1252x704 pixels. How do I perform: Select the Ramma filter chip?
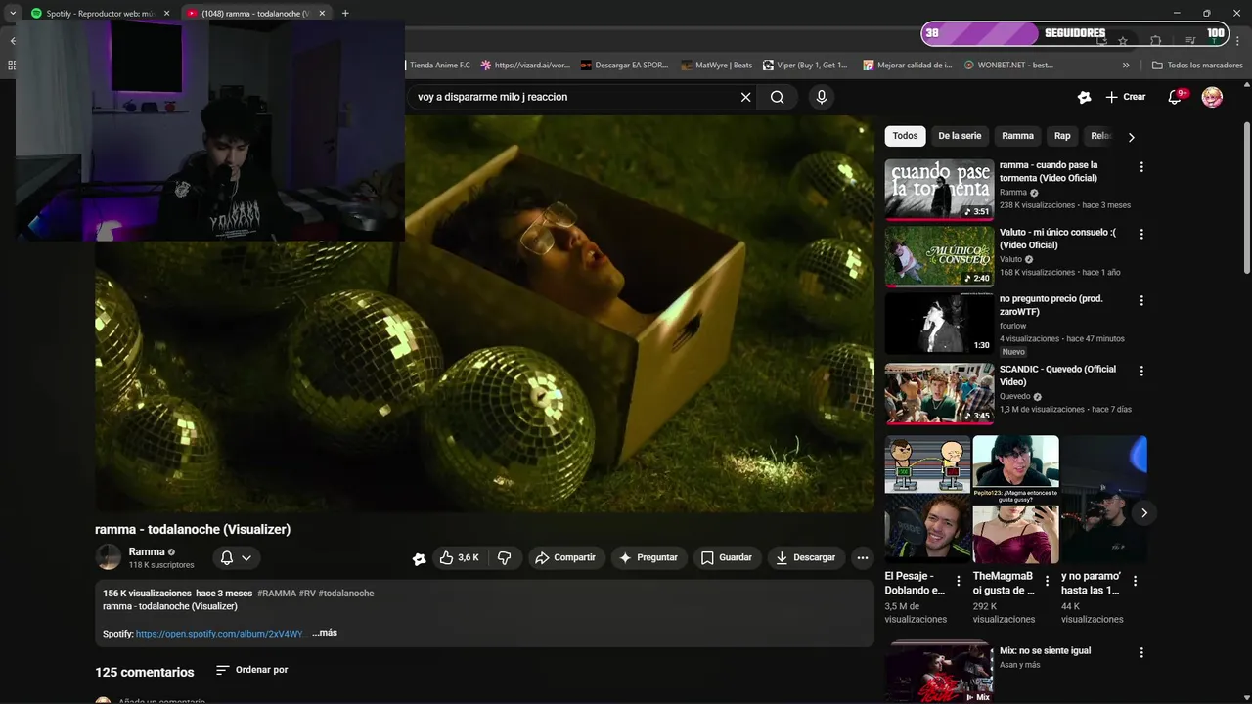coord(1017,136)
